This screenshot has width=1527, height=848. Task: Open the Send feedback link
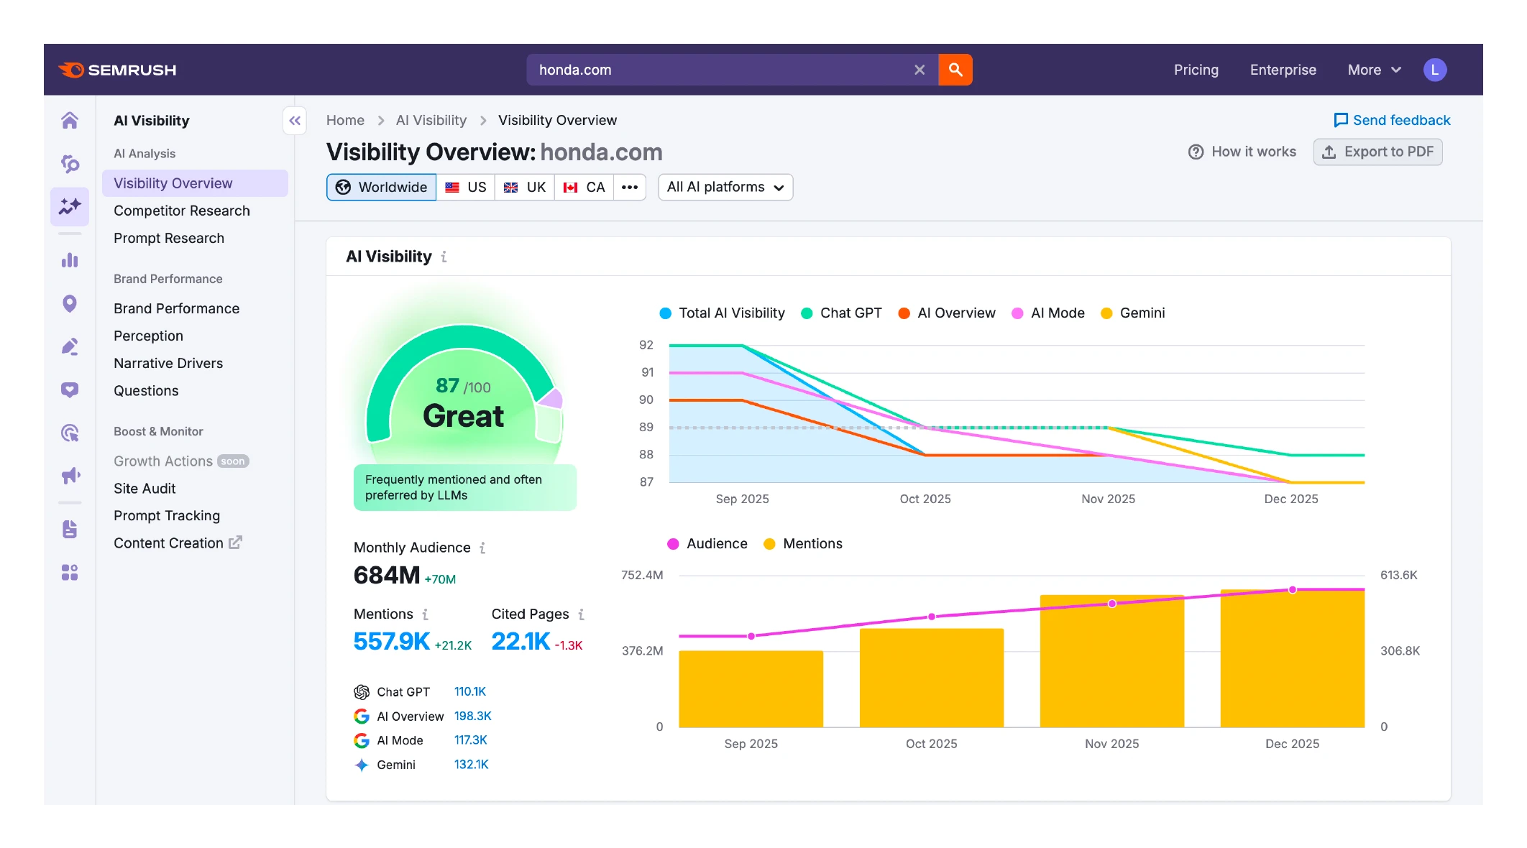(x=1391, y=120)
